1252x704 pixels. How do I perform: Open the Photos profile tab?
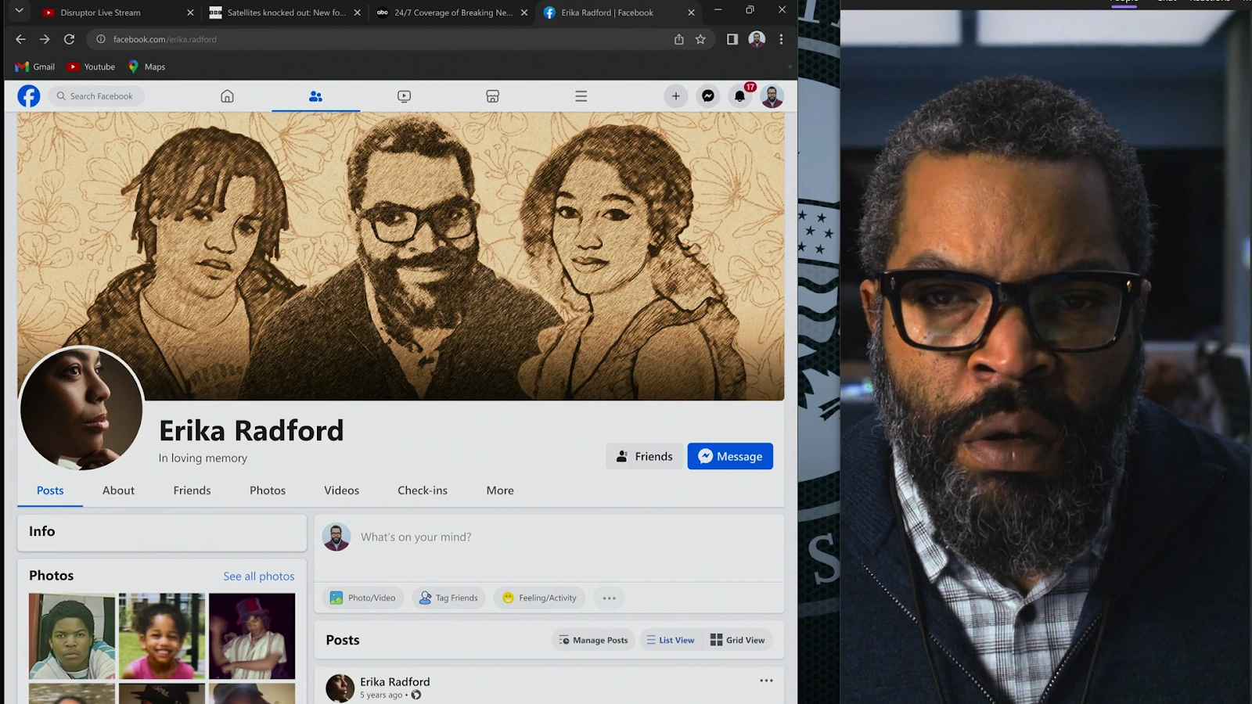tap(268, 490)
